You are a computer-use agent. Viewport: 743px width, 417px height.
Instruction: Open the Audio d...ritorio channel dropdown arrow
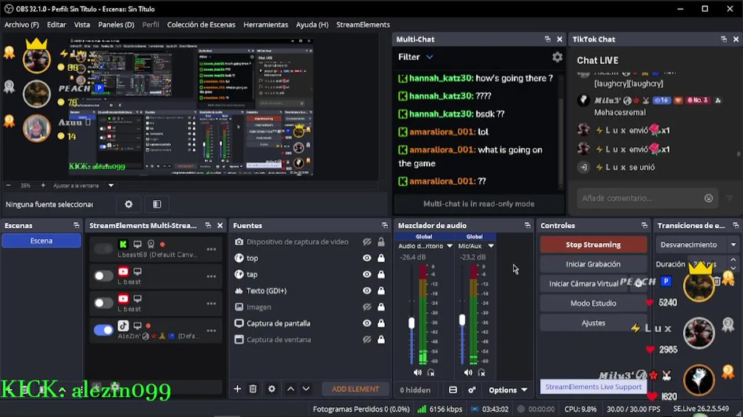tap(449, 246)
